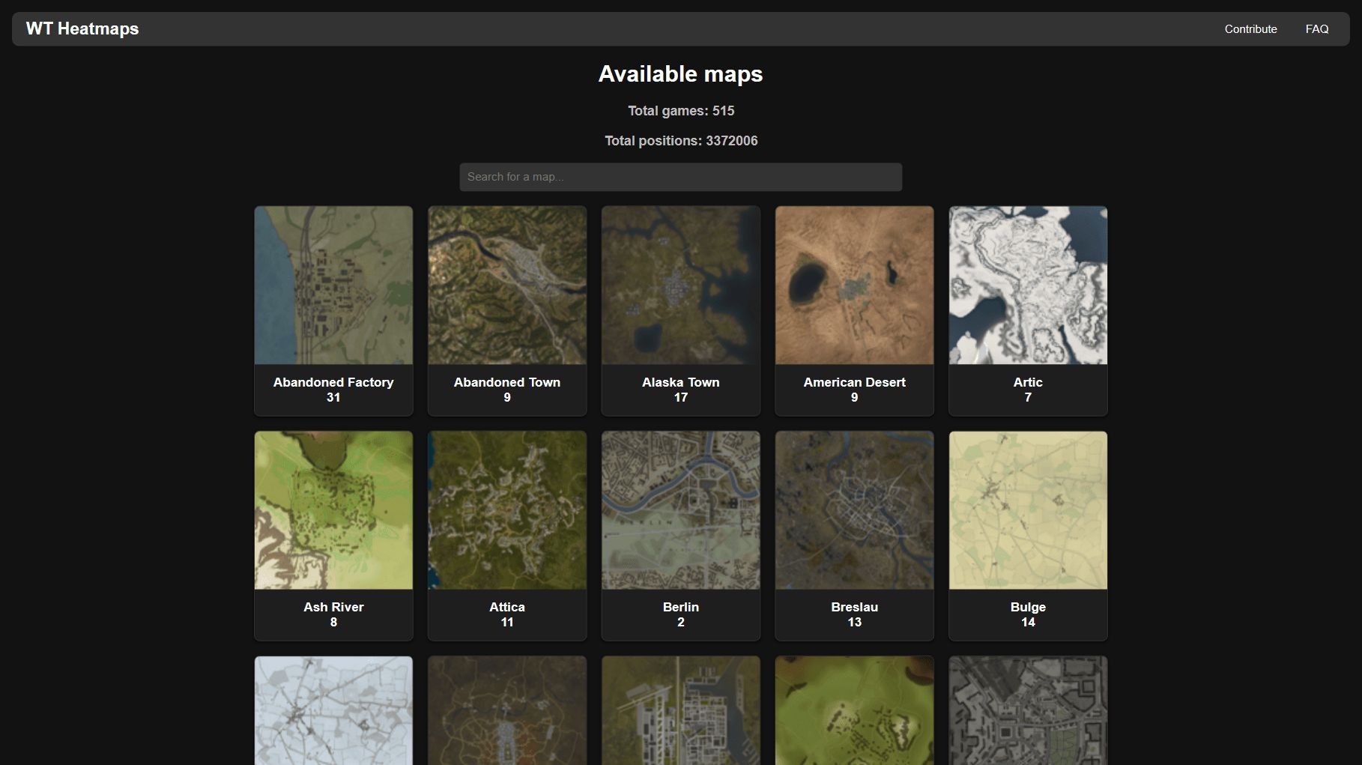Click the Berlin map thumbnail
The height and width of the screenshot is (765, 1362).
[680, 510]
